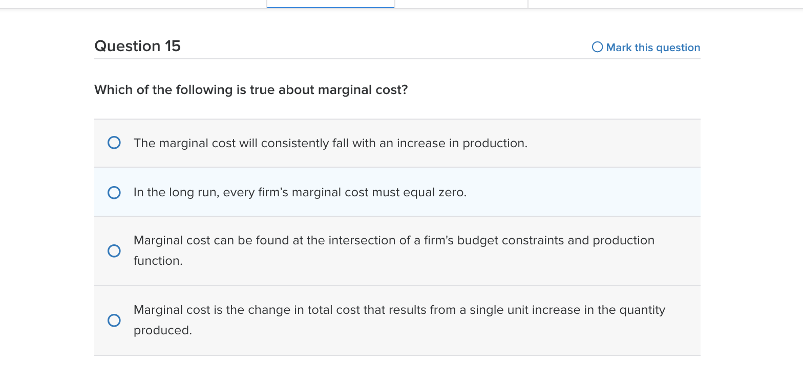Click answer text "Marginal cost is the change in total cost"
Screen dimensions: 803x366
coord(399,320)
